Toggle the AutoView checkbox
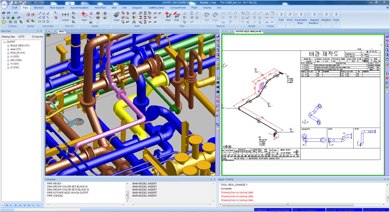Image resolution: width=390 pixels, height=212 pixels. tap(34, 36)
